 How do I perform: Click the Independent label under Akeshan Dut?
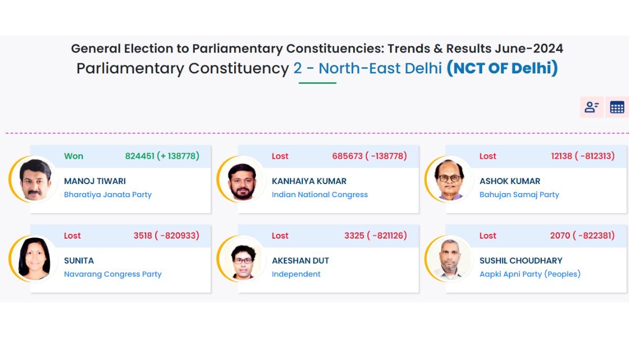click(296, 274)
